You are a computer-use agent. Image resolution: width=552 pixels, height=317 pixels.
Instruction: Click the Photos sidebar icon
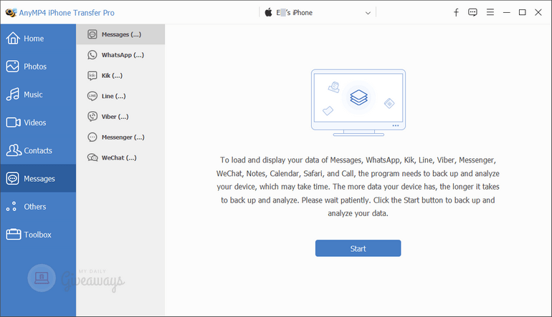click(13, 66)
